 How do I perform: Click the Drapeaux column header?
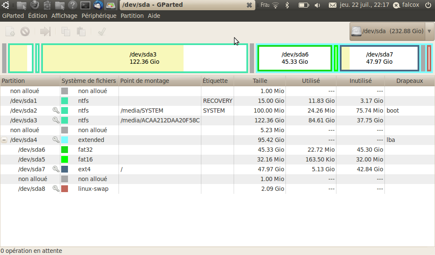(x=410, y=81)
